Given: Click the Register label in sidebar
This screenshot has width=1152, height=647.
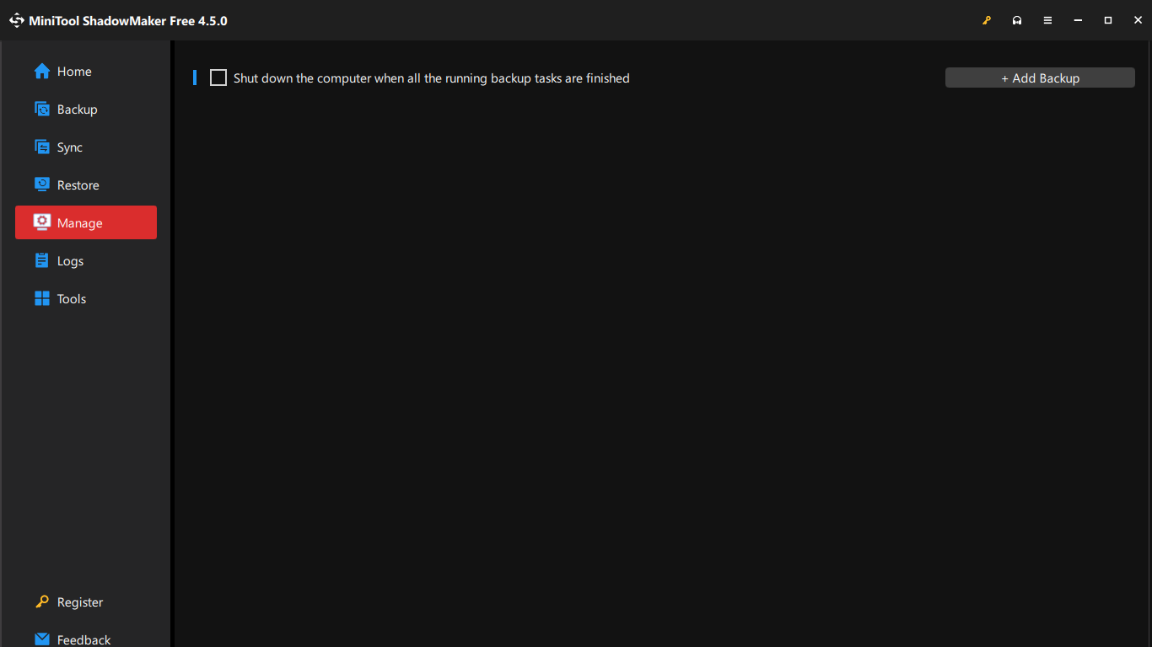Looking at the screenshot, I should click(80, 602).
